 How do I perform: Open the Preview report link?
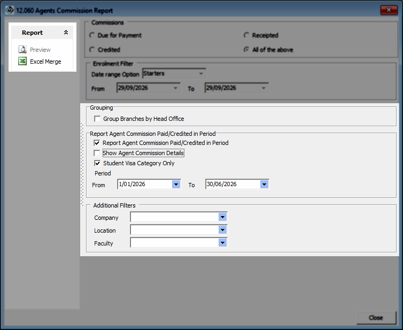pyautogui.click(x=40, y=50)
